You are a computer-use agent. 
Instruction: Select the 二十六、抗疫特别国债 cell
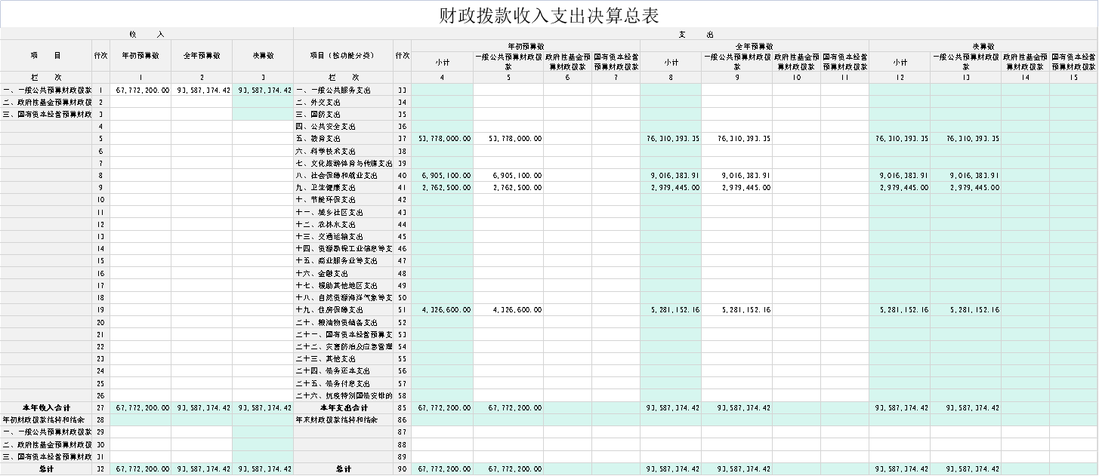coord(343,395)
